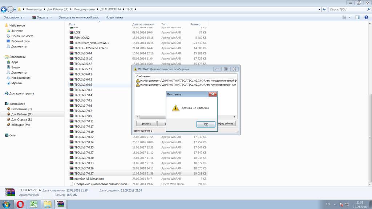Click the WinRAR taskbar icon
Image resolution: width=372 pixels, height=209 pixels.
[x=61, y=204]
